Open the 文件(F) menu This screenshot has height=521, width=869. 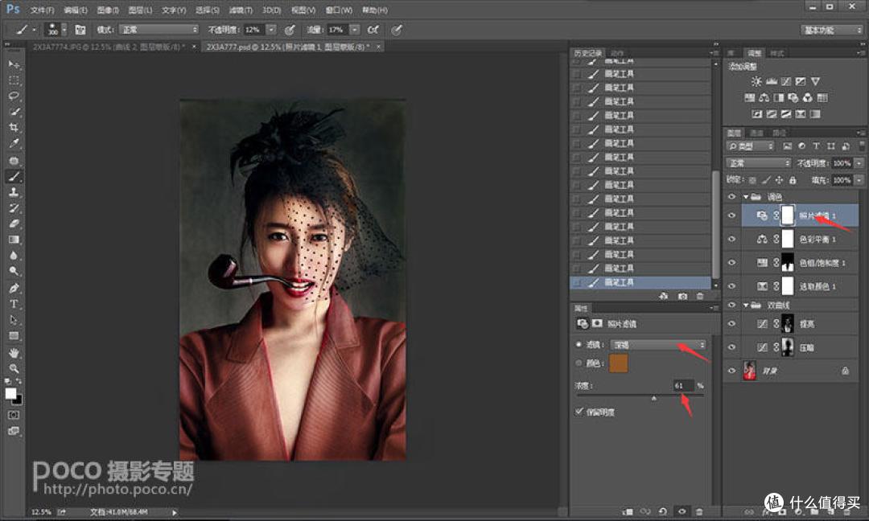[x=42, y=10]
